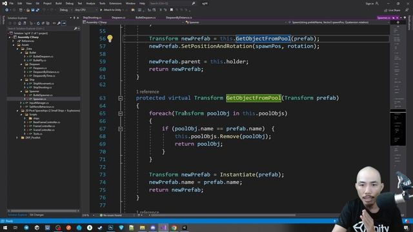Select BulletDespawn.cs in Solution Explorer

[x=43, y=57]
